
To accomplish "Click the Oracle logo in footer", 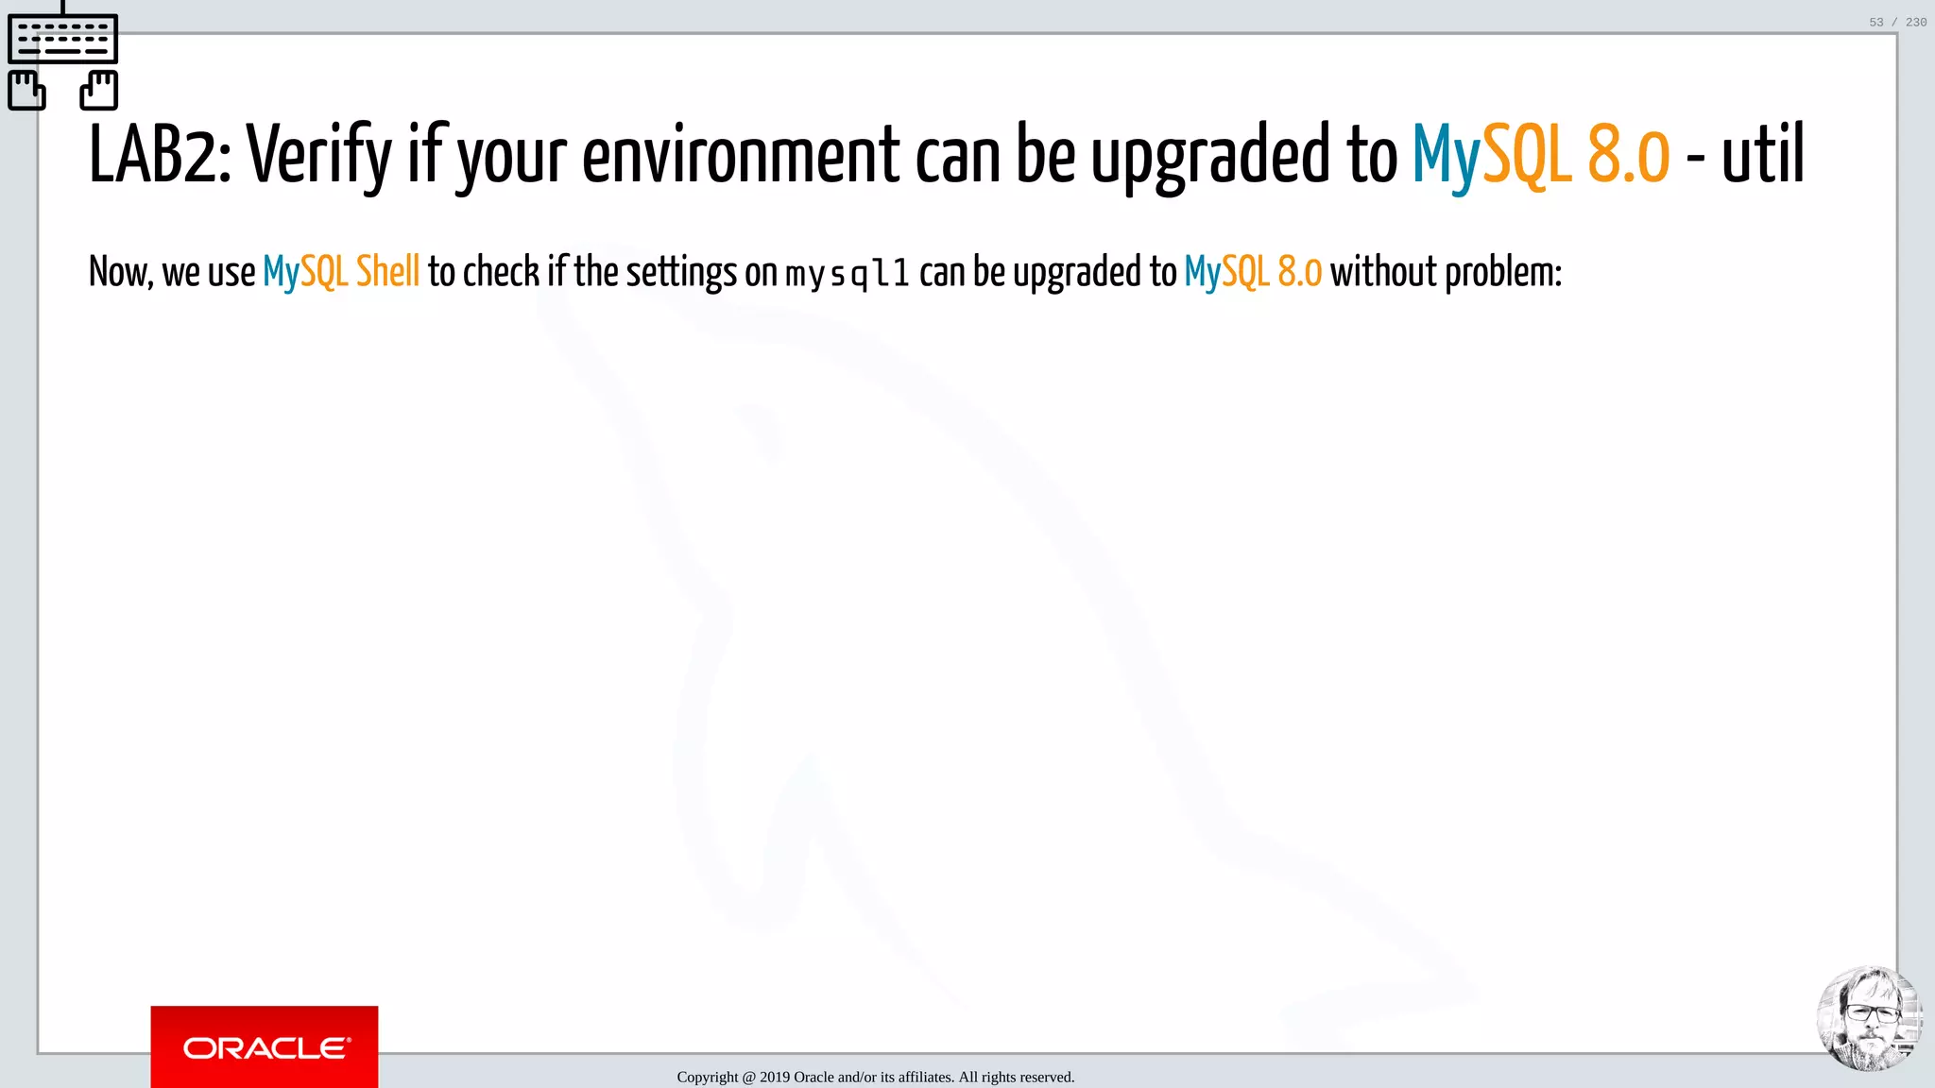I will [265, 1046].
